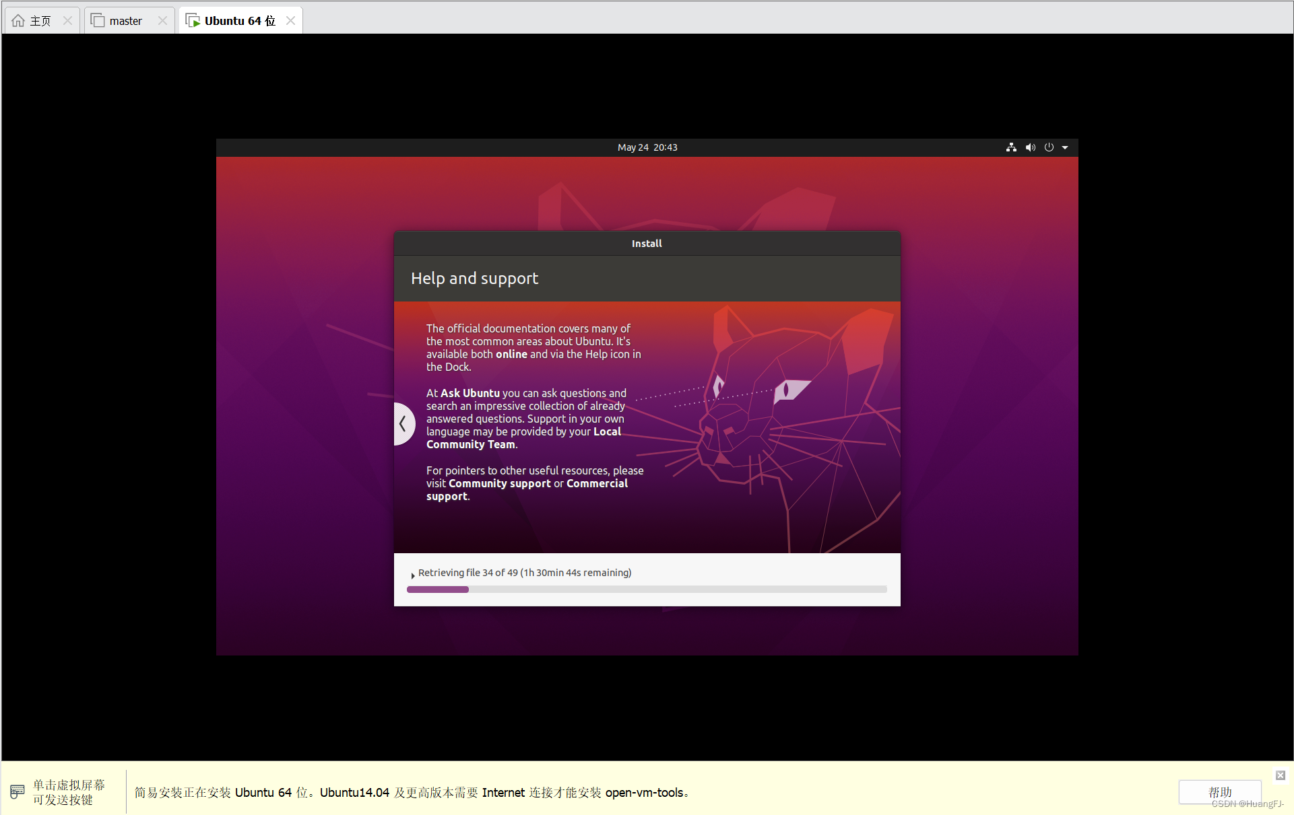Select the Ubuntu 64 位 tab

240,21
